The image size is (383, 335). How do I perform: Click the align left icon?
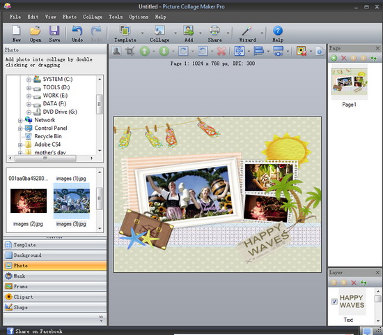[259, 51]
